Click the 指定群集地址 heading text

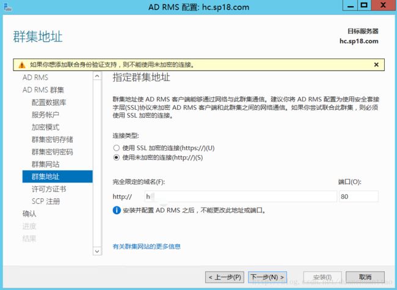(141, 78)
